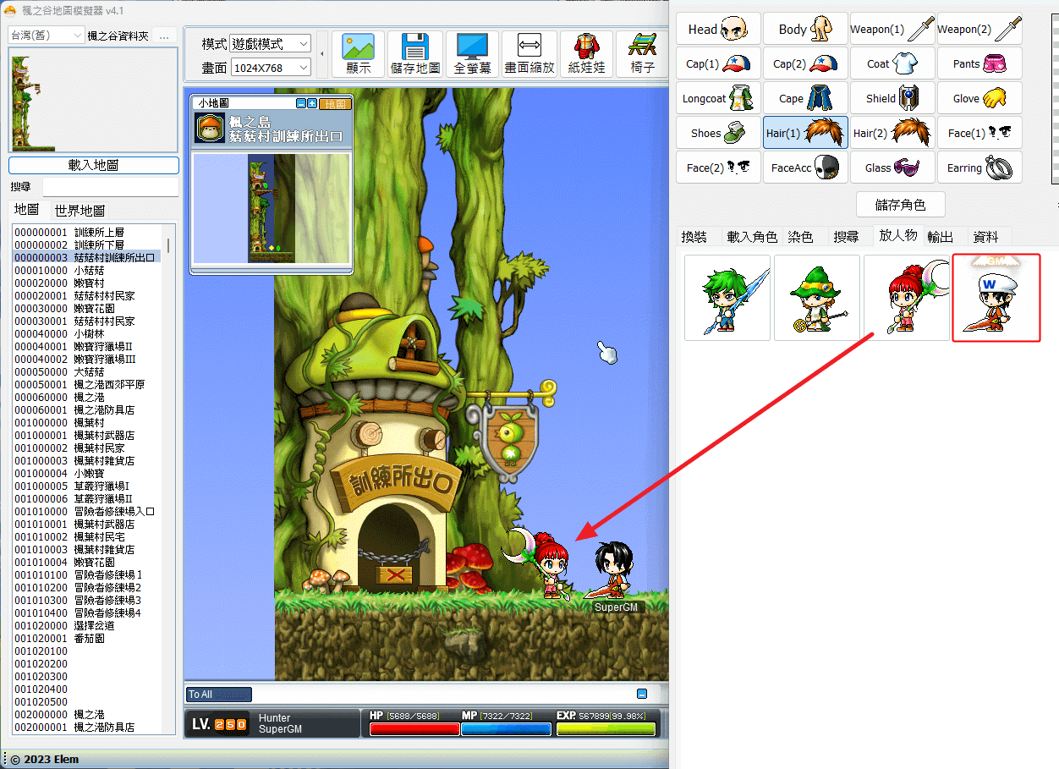Select the green wizard character thumbnail

click(x=817, y=298)
